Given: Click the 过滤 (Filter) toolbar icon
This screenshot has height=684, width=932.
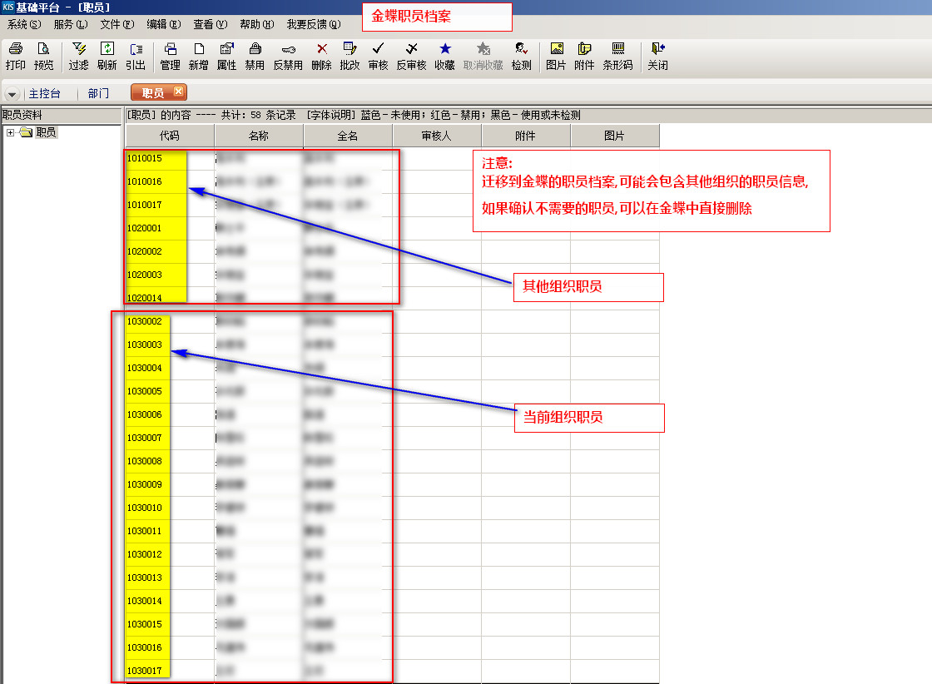Looking at the screenshot, I should 79,56.
